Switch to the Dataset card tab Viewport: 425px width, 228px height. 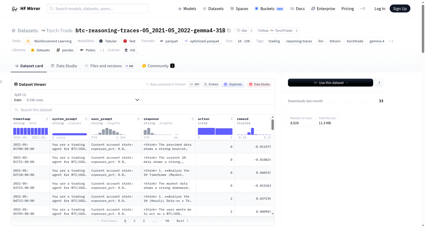tap(29, 66)
